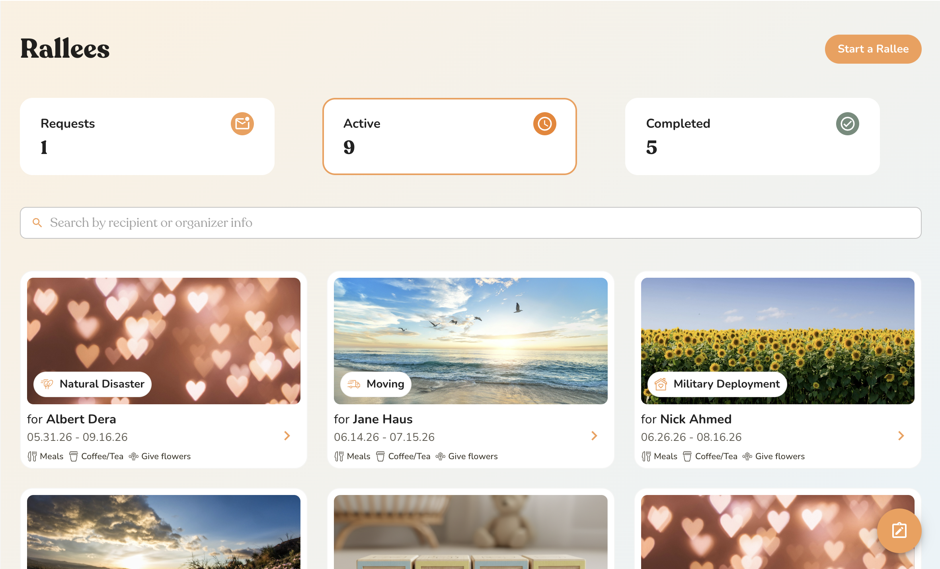Open the hearts thumbnail for Albert Dera
Screen dimensions: 940x569
[164, 341]
